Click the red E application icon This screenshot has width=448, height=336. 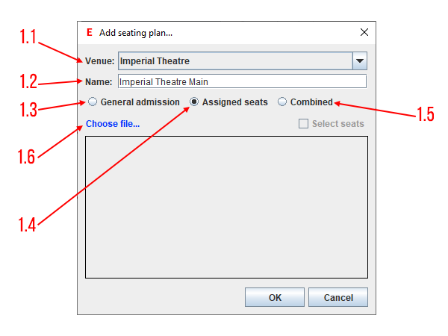tap(90, 33)
